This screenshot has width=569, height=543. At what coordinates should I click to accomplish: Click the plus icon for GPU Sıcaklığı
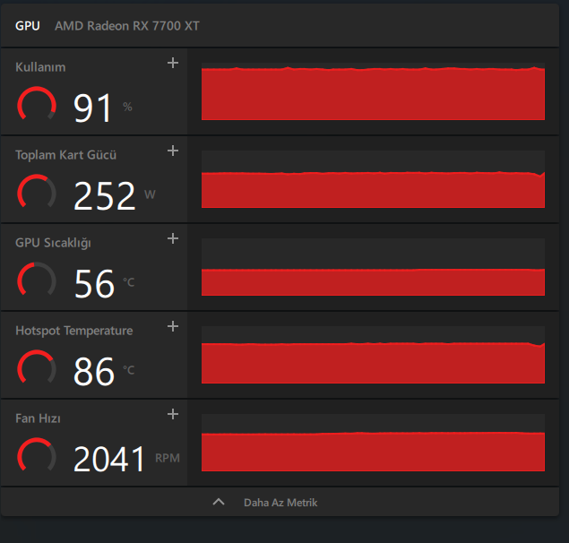[x=173, y=239]
